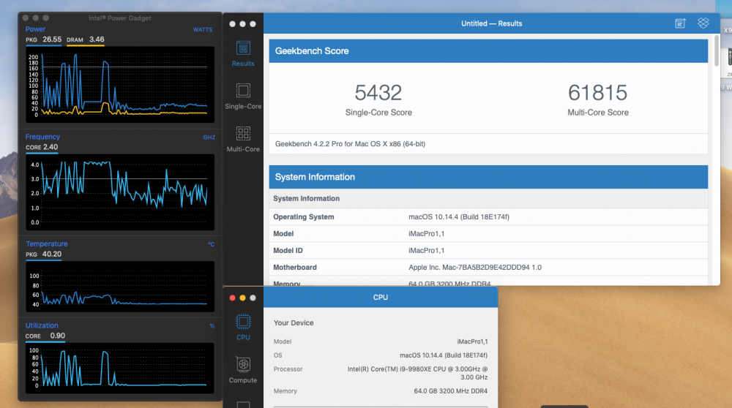Click the Model ID row label
This screenshot has height=408, width=732.
[x=288, y=250]
